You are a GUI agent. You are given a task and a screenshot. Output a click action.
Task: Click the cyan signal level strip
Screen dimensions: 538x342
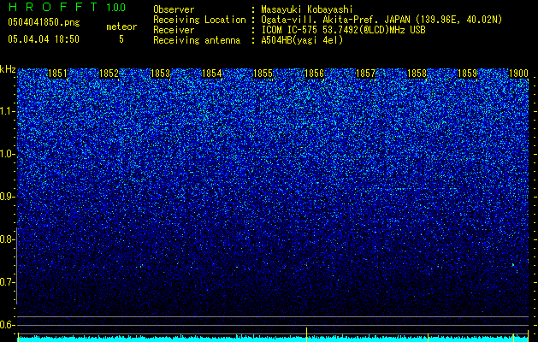(x=273, y=339)
